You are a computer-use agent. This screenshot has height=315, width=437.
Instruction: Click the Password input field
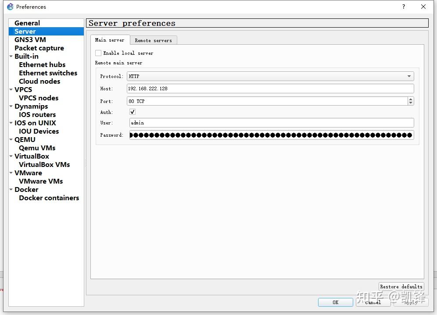272,135
